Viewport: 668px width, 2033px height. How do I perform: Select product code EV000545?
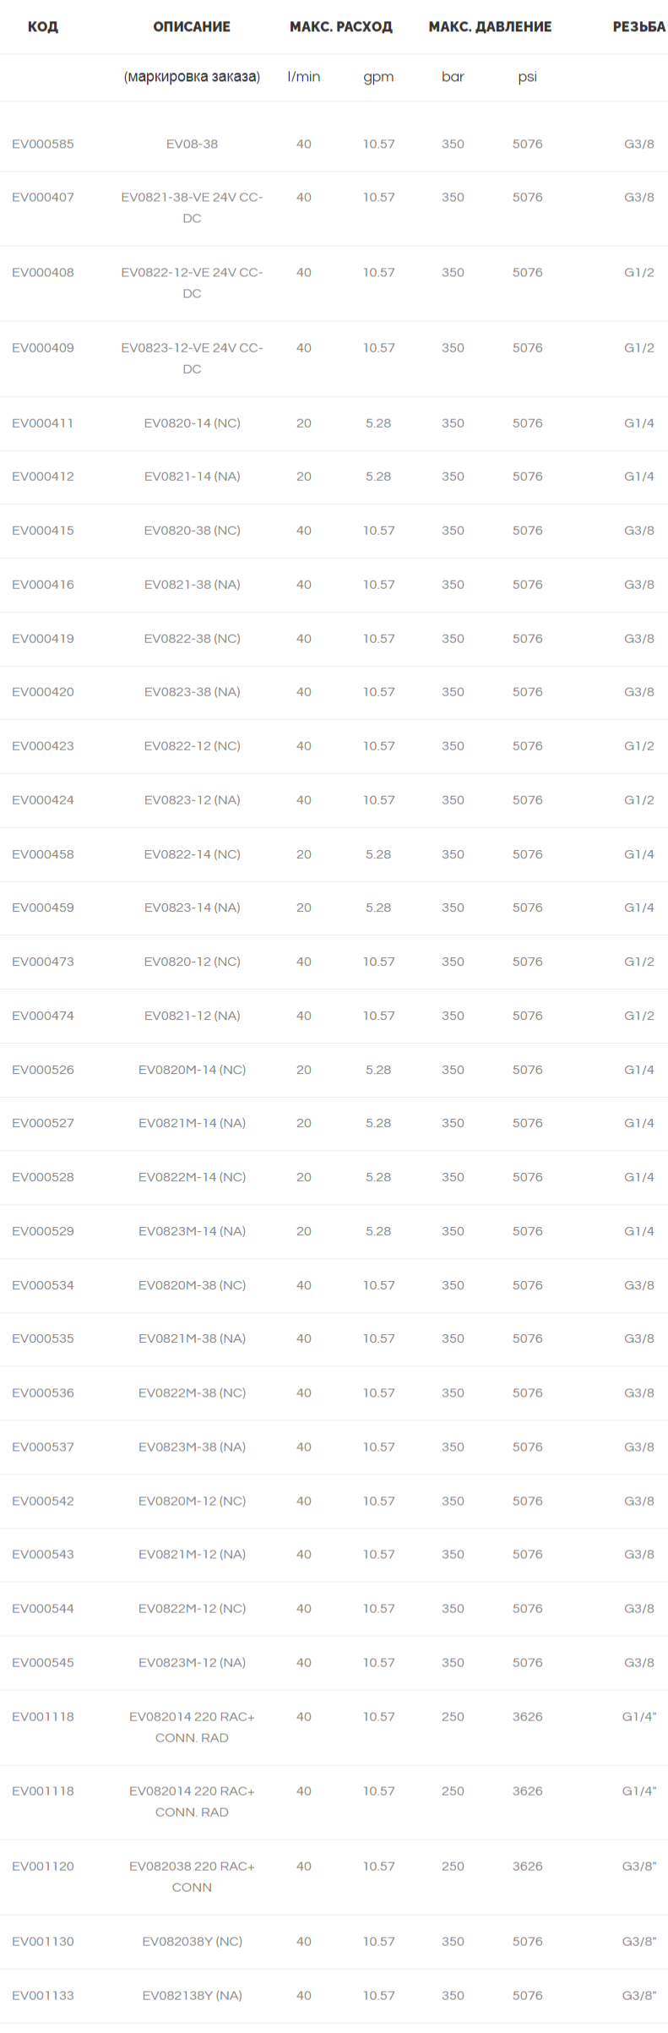[43, 1662]
